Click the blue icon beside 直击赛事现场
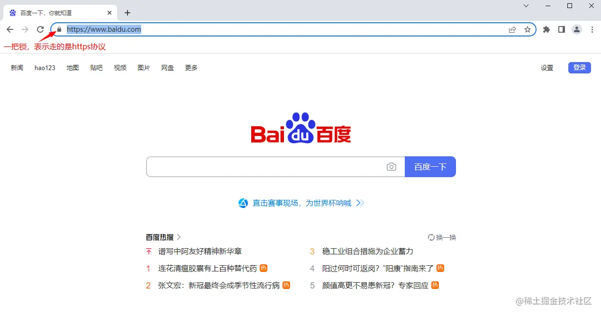This screenshot has width=601, height=315. 243,203
